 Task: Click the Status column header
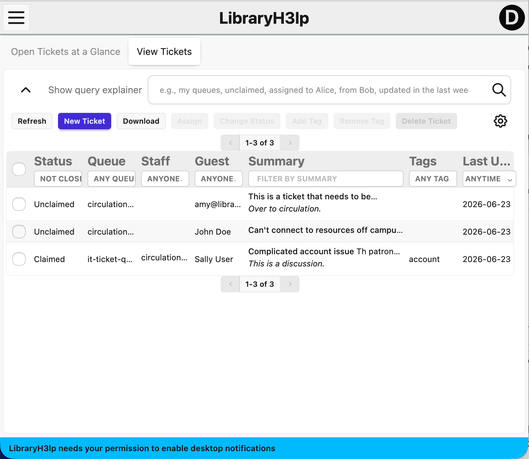(53, 161)
